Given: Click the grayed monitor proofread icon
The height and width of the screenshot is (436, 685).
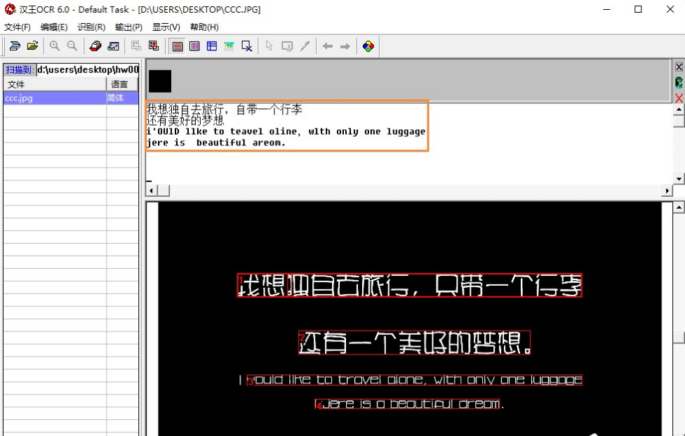Looking at the screenshot, I should (x=287, y=46).
